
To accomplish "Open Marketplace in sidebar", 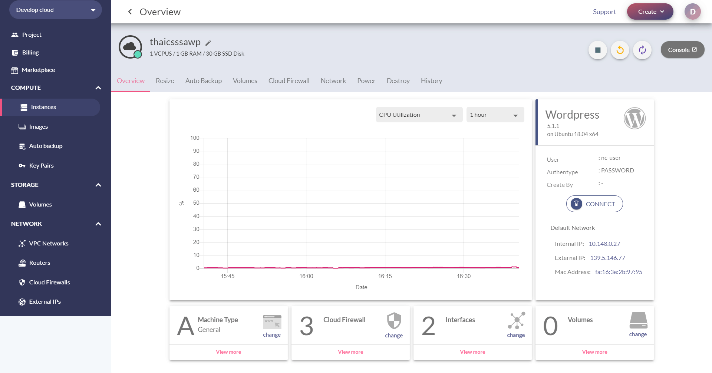I will pos(33,70).
